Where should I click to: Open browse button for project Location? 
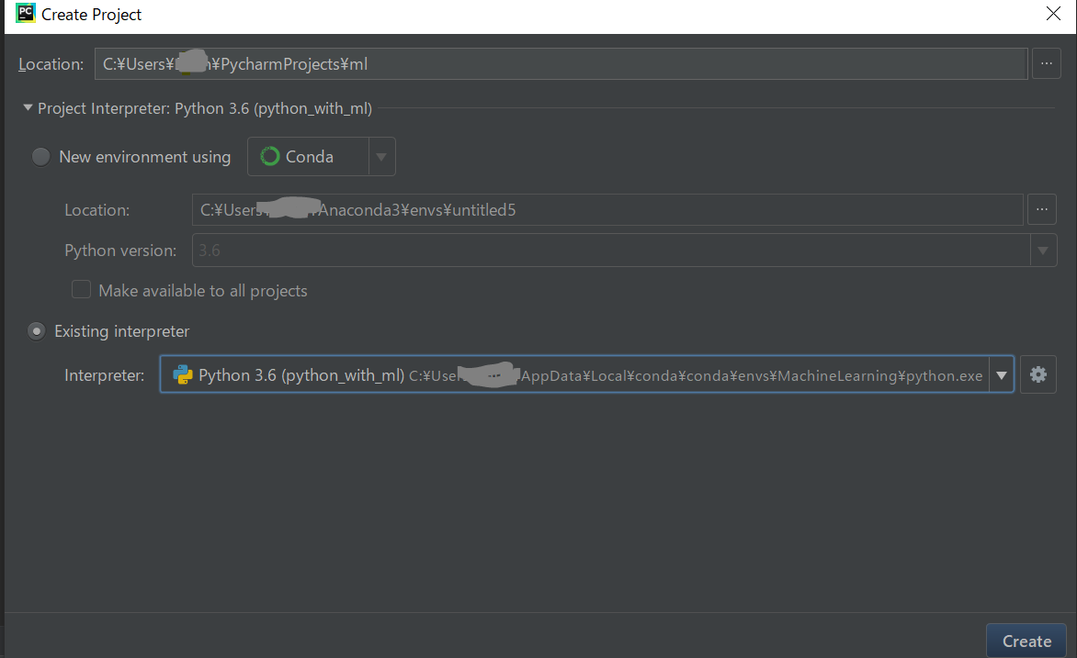pos(1046,64)
